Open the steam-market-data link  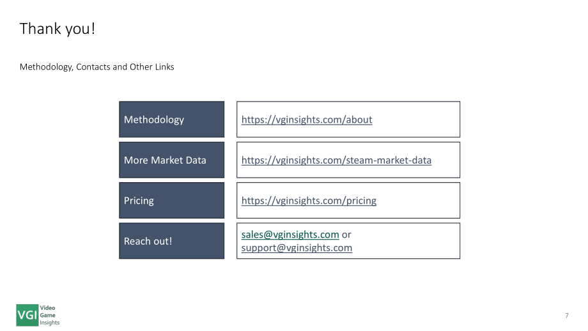tap(336, 160)
